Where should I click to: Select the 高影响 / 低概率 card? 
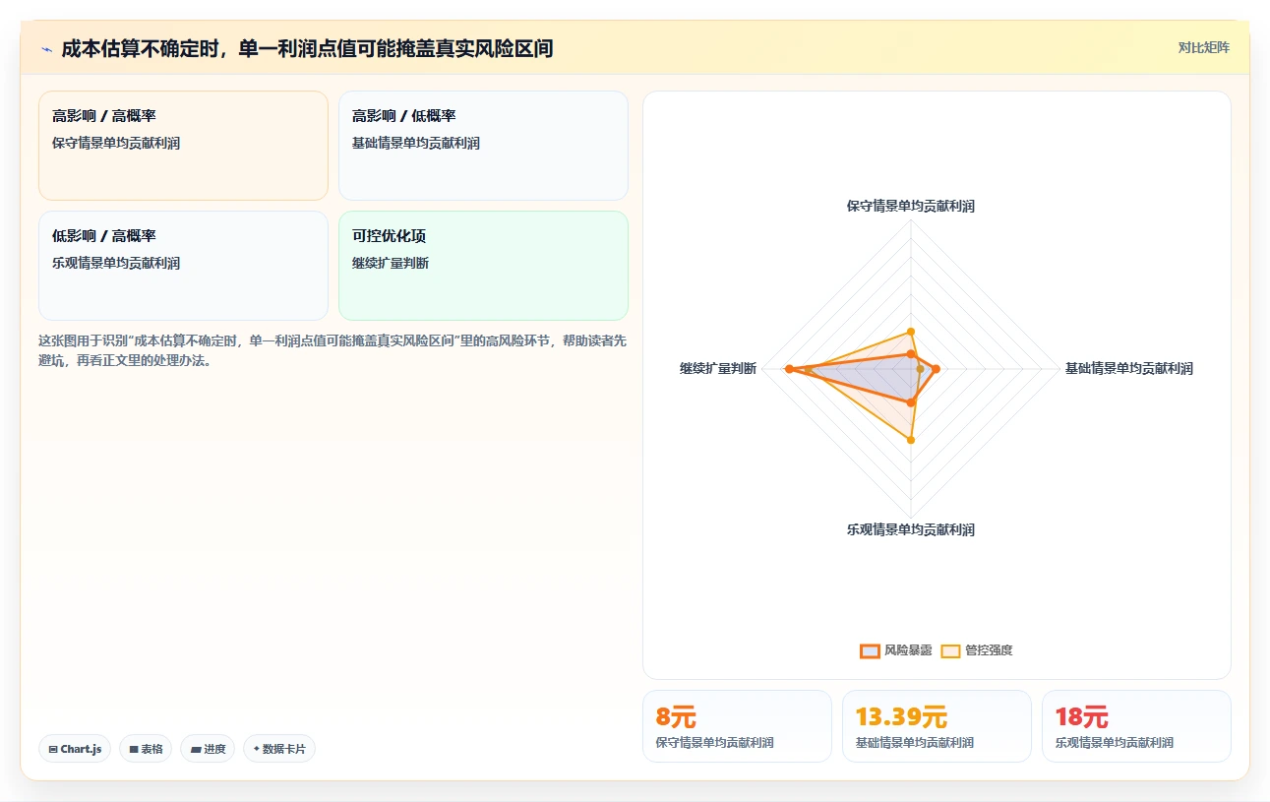click(483, 146)
